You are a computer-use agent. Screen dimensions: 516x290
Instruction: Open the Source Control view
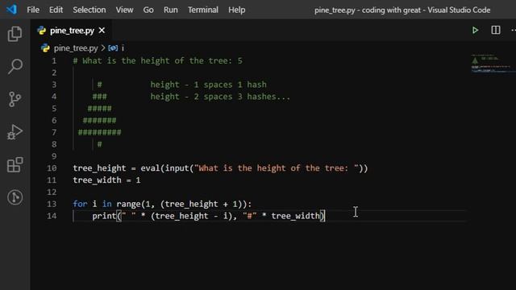[x=15, y=99]
